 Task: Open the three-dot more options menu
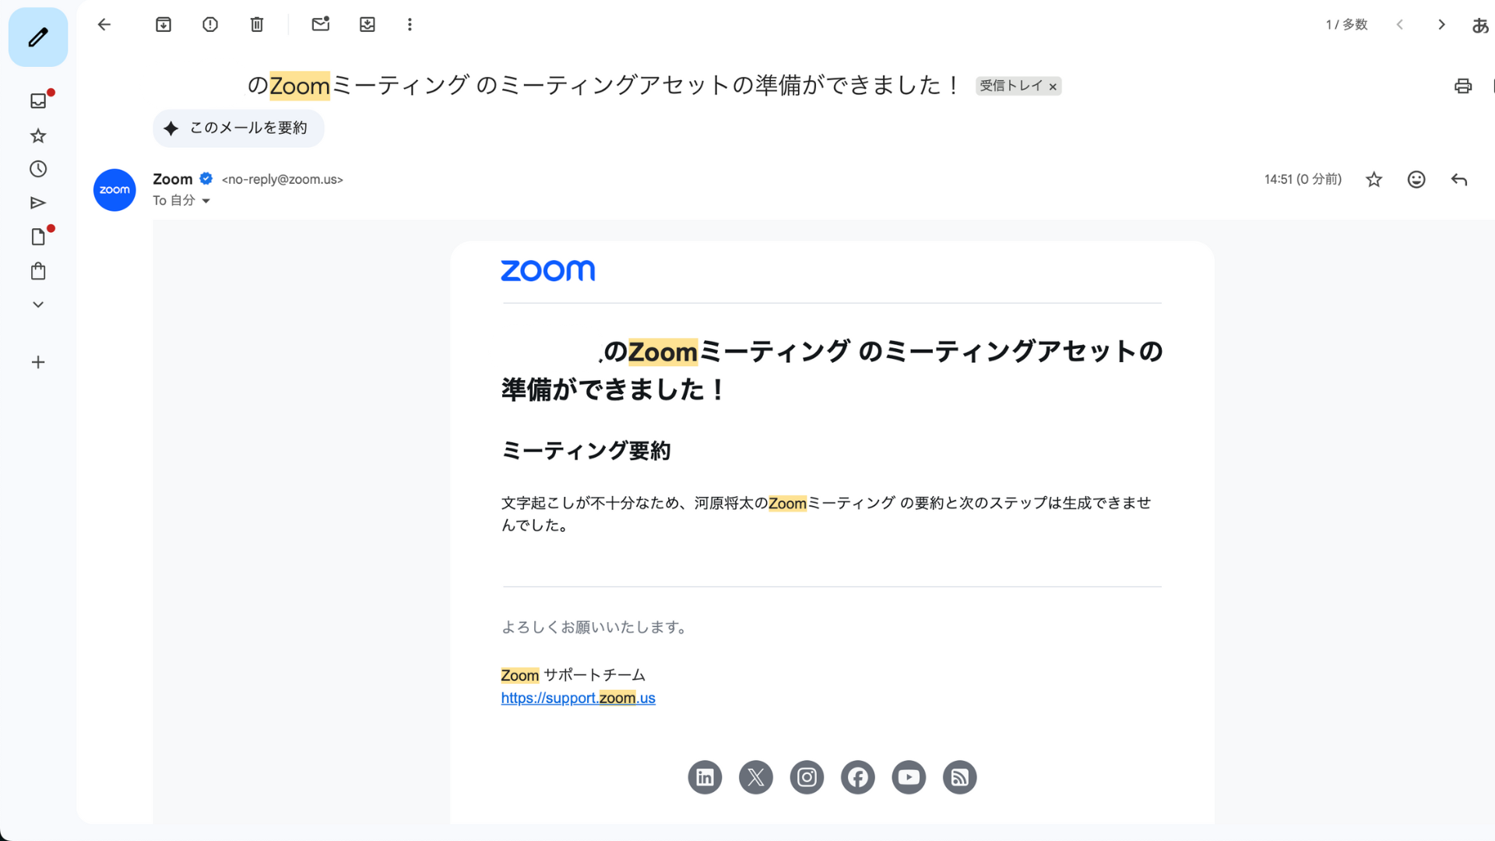410,25
